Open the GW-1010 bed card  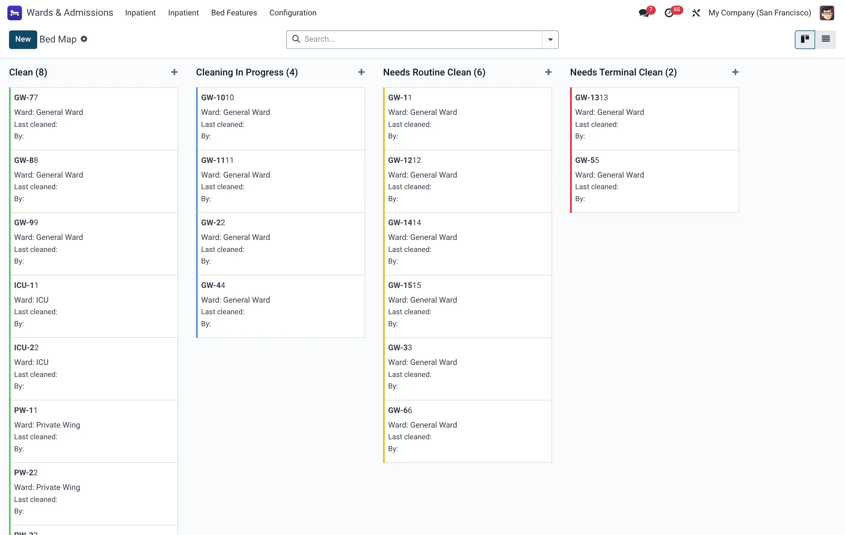pyautogui.click(x=281, y=119)
